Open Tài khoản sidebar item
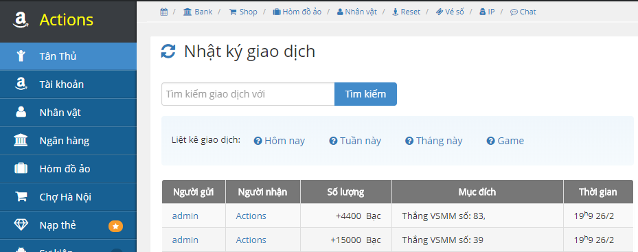This screenshot has height=252, width=638. tap(68, 84)
